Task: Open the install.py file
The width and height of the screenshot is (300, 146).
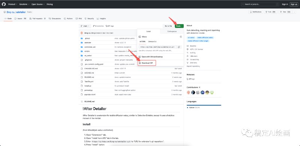Action: coord(88,86)
